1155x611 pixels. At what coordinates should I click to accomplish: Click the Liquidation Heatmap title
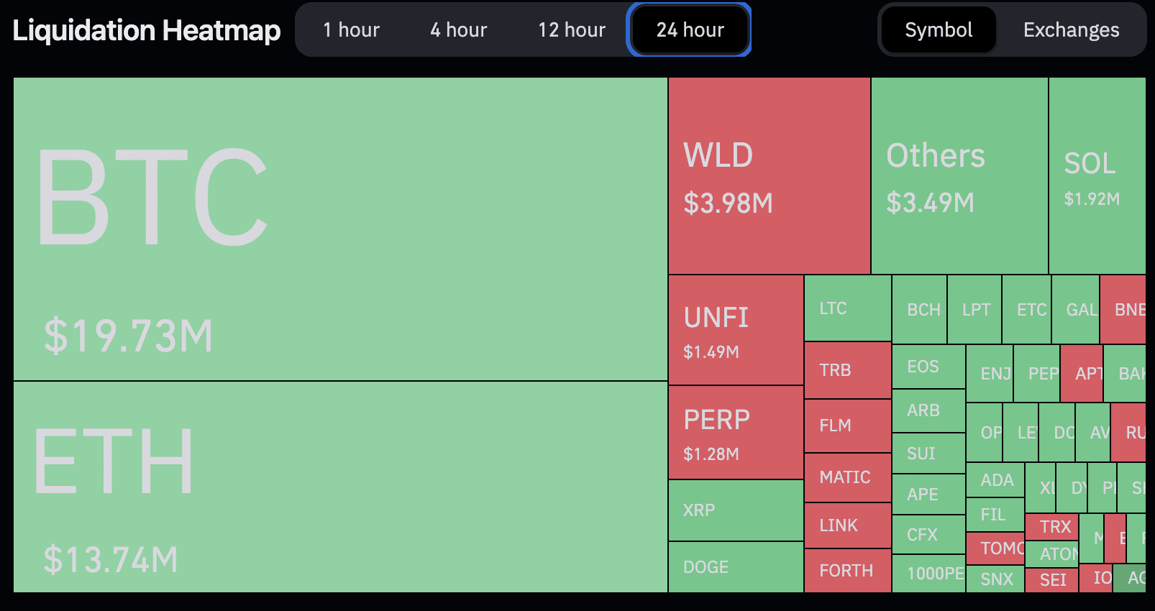coord(147,30)
